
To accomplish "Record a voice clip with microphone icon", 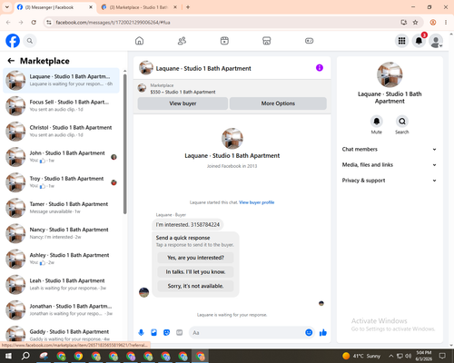I will 141,333.
